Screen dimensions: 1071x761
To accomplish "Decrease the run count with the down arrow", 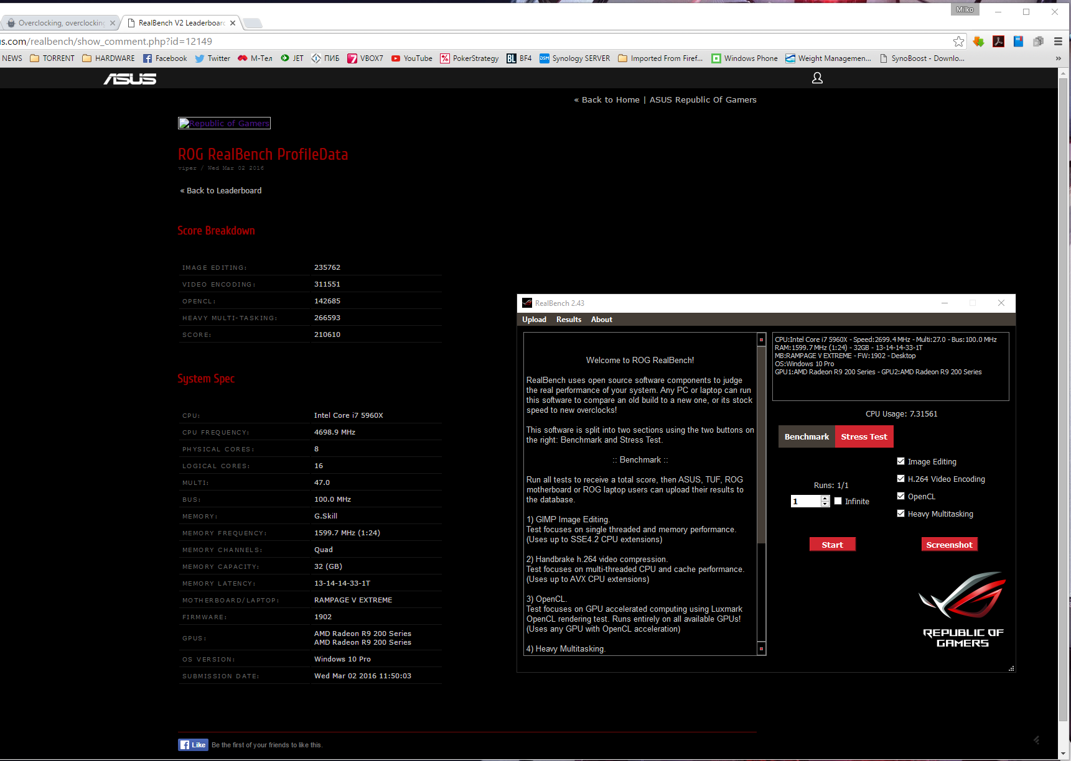I will pyautogui.click(x=825, y=504).
